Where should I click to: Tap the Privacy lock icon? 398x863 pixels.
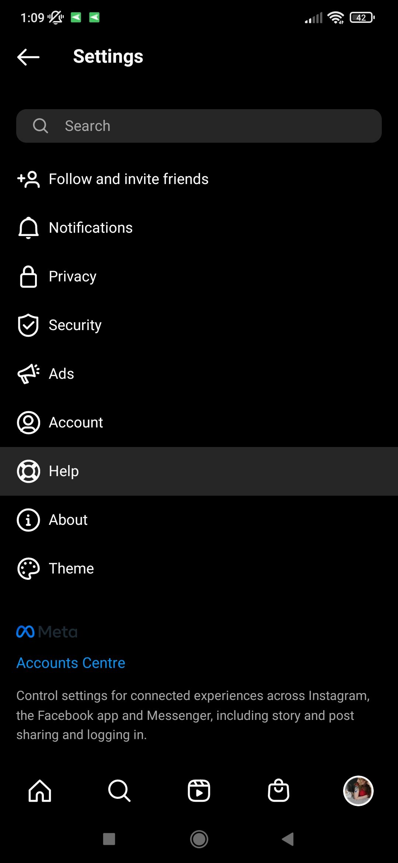coord(28,277)
